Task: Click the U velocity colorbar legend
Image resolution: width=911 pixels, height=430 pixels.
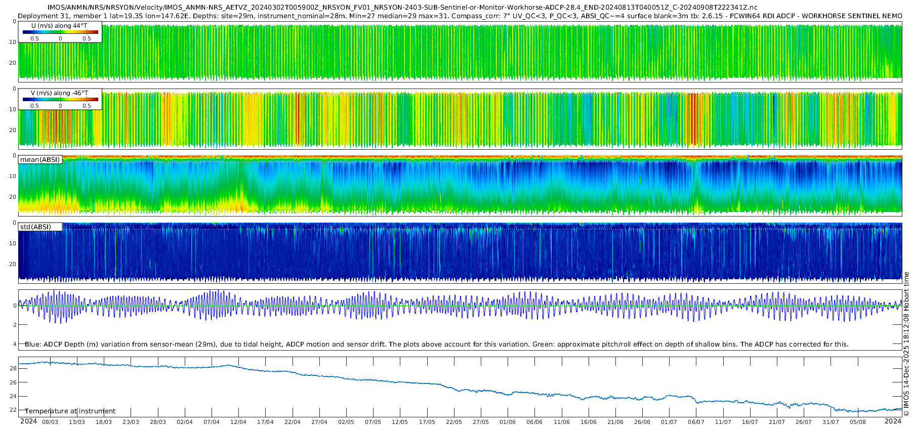Action: pyautogui.click(x=60, y=32)
